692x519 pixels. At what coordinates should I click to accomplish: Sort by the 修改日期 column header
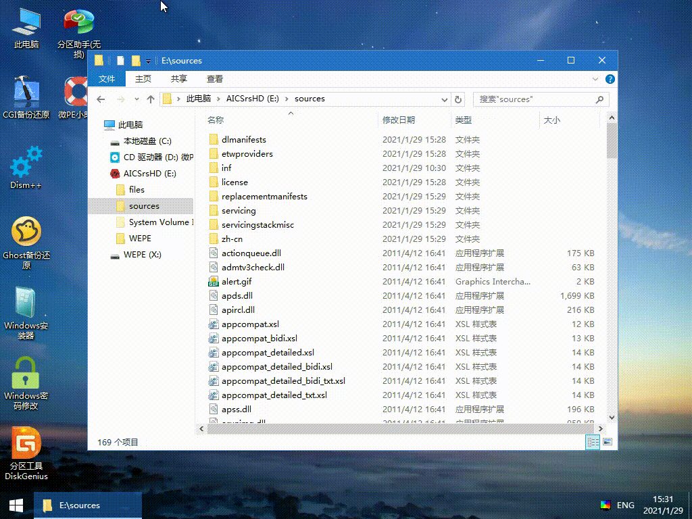[399, 120]
